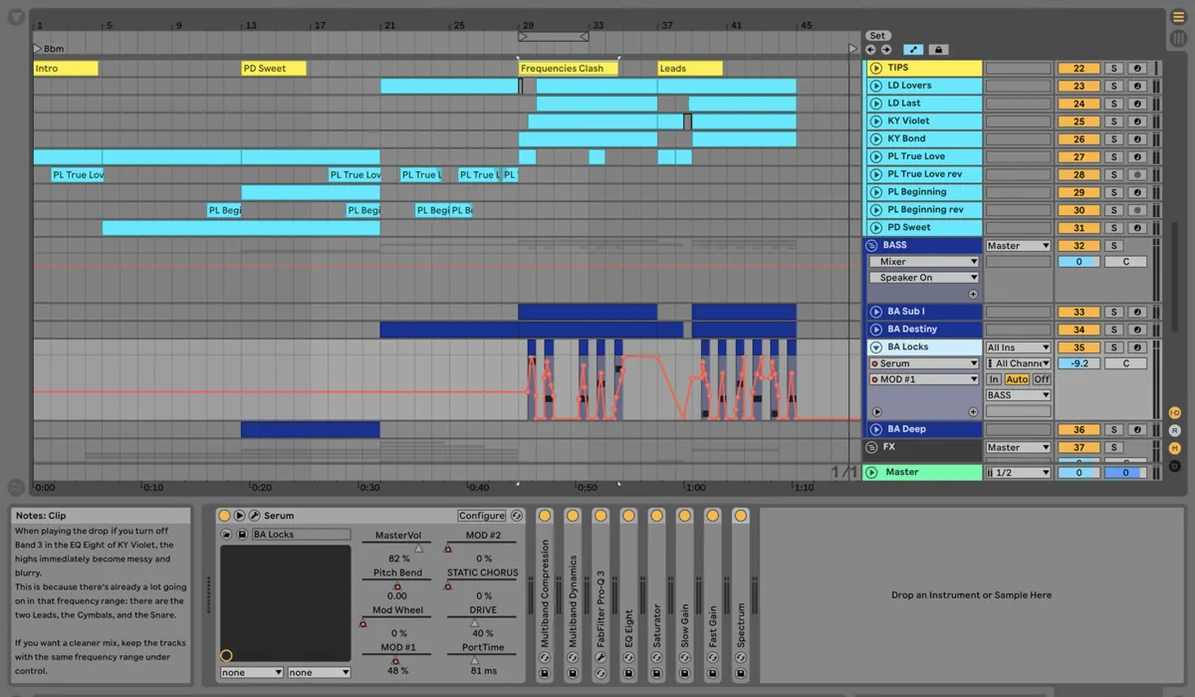Jump to previous locator arrow
Viewport: 1195px width, 697px height.
click(x=871, y=49)
